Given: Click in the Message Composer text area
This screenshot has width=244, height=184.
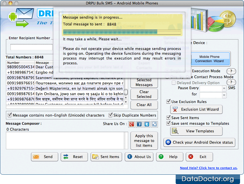Looking at the screenshot, I should tap(65, 141).
